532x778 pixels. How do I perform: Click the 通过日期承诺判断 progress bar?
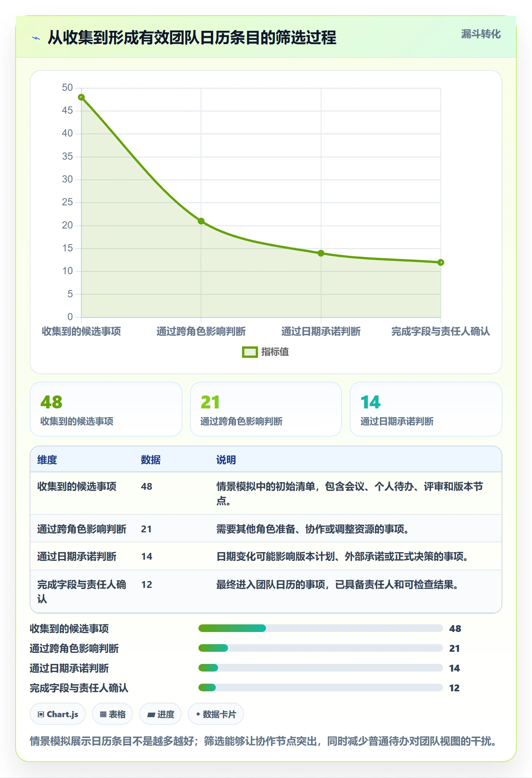tap(320, 668)
